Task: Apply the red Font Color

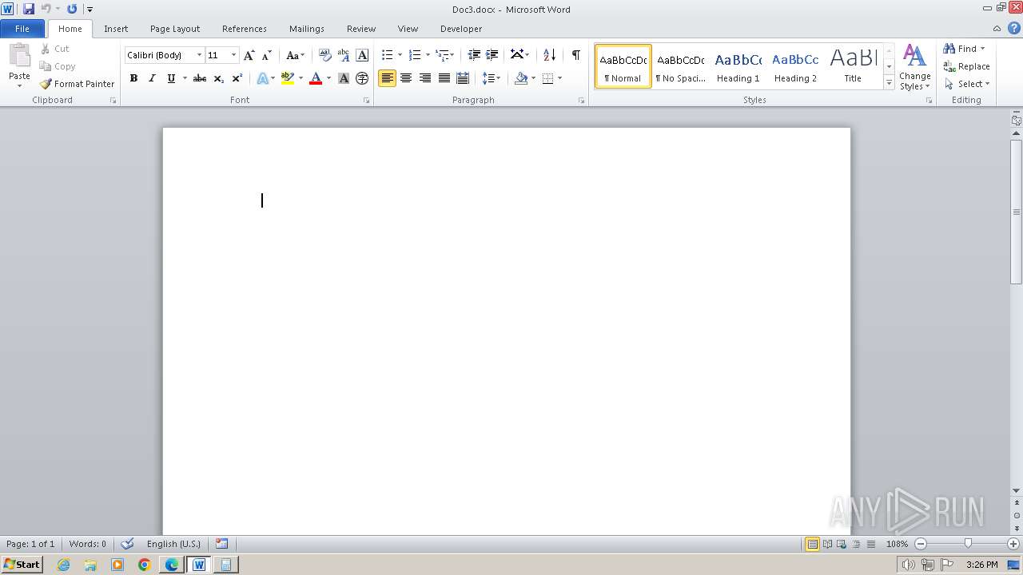Action: 316,78
